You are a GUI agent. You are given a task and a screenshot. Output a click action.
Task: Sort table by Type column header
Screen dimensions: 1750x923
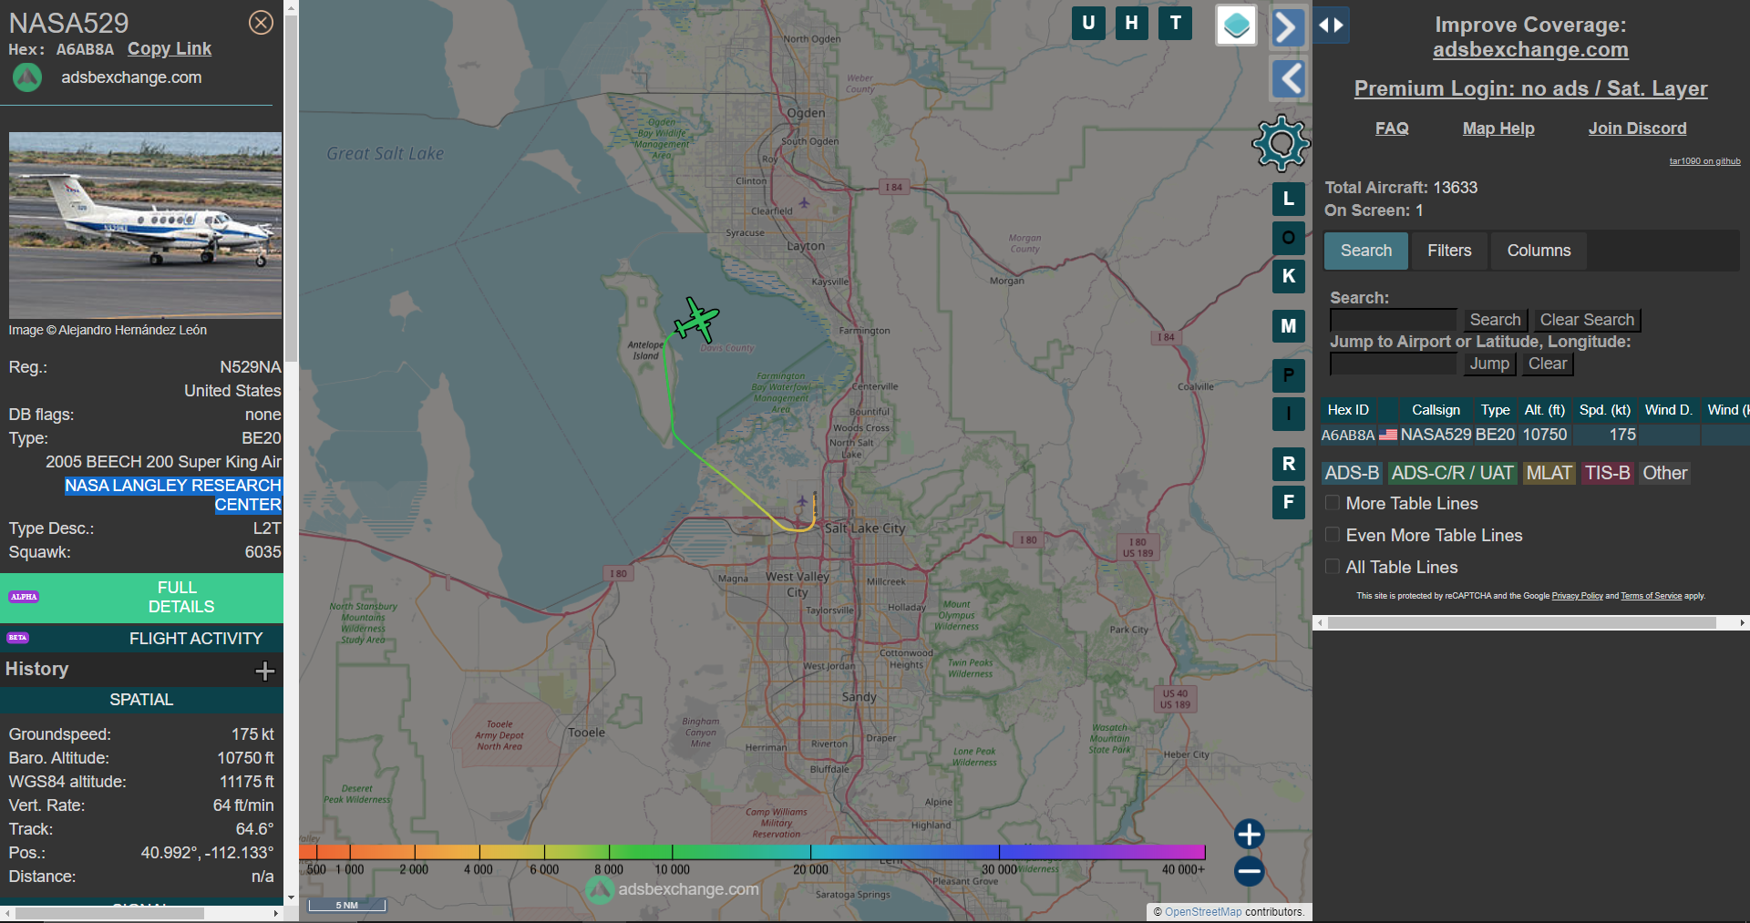(1495, 410)
